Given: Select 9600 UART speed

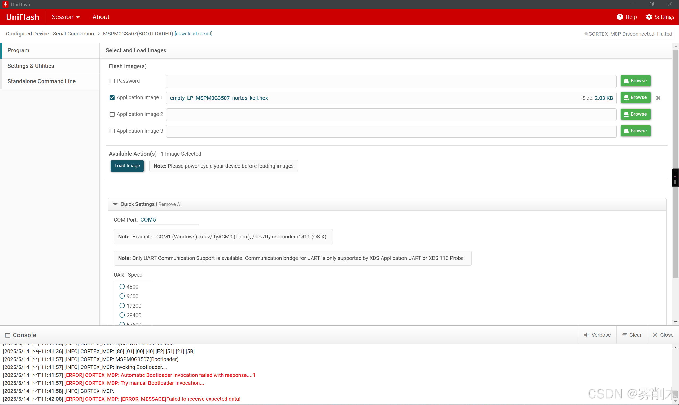Looking at the screenshot, I should pyautogui.click(x=122, y=296).
